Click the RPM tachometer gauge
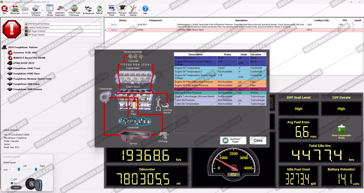 [234, 164]
